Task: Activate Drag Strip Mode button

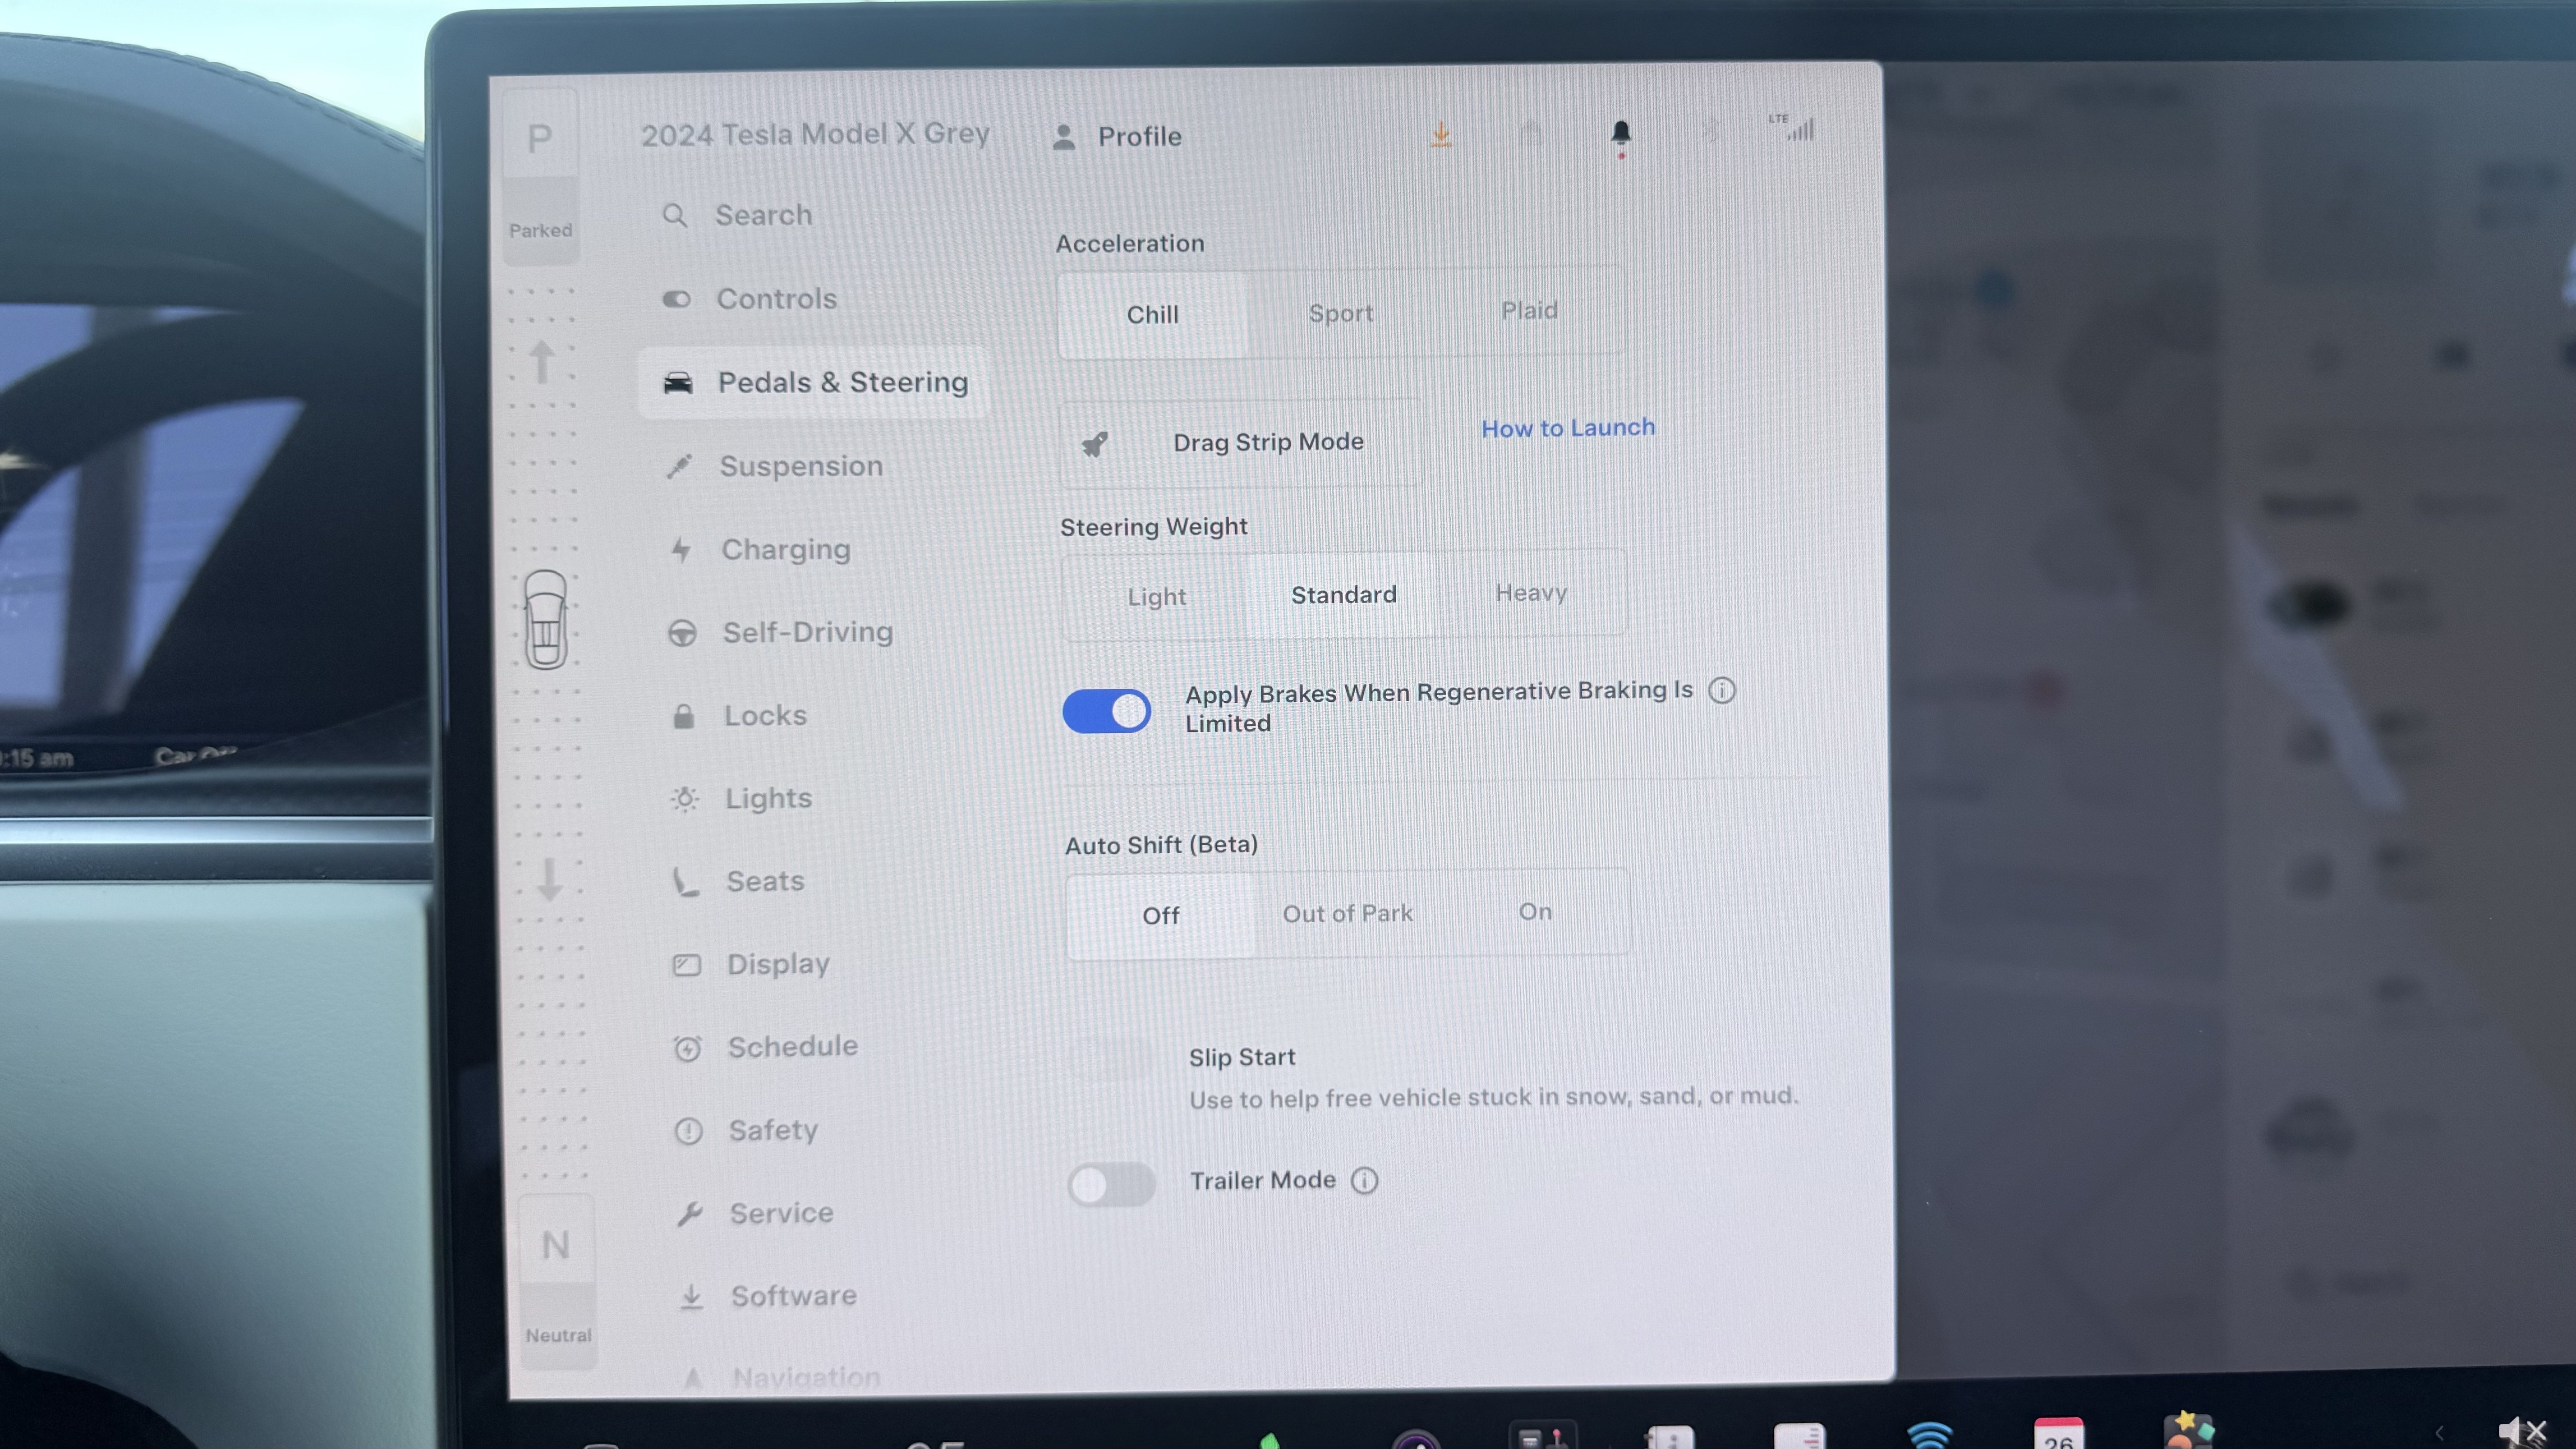Action: pyautogui.click(x=1240, y=443)
